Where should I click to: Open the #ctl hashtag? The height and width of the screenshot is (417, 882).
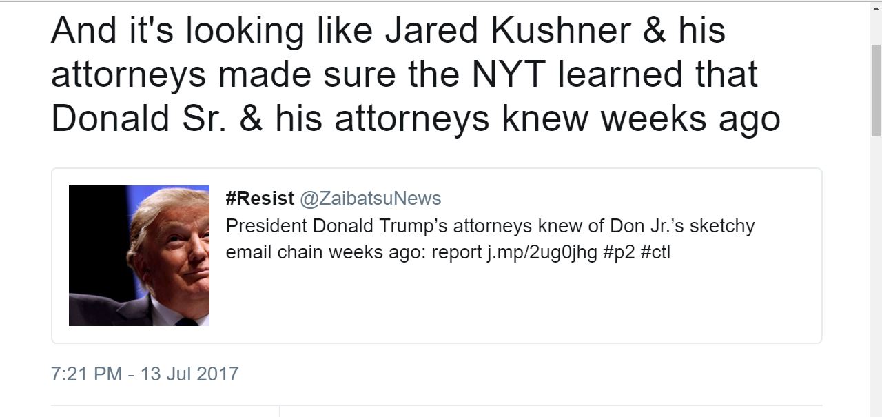[655, 252]
